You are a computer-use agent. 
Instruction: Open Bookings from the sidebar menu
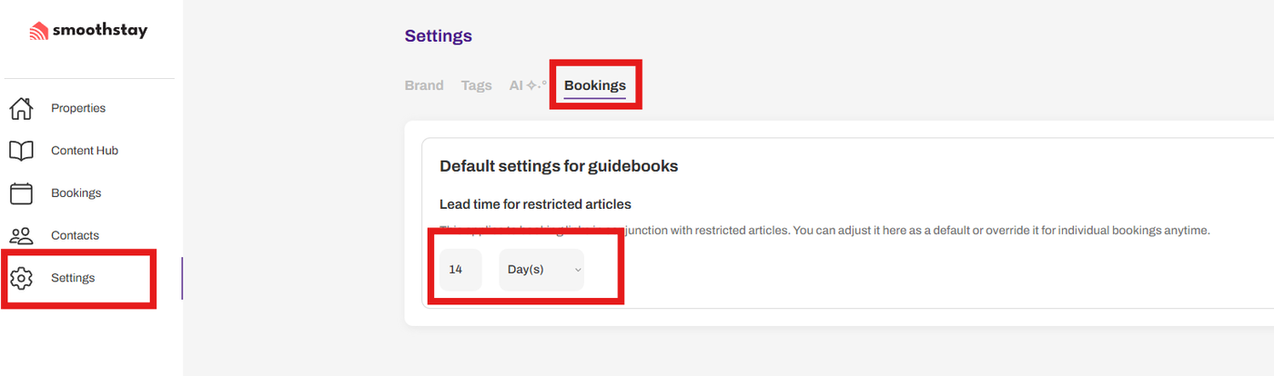pos(76,193)
